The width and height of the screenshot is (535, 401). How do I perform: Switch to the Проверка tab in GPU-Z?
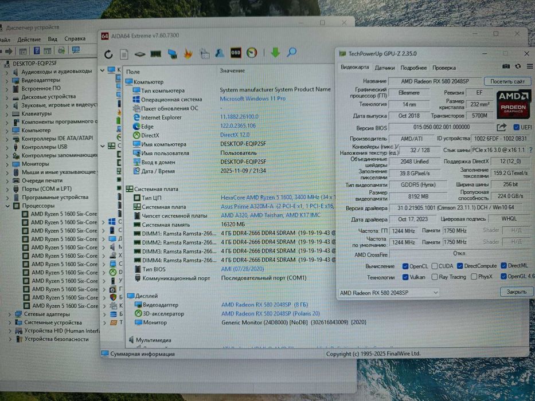coord(444,68)
